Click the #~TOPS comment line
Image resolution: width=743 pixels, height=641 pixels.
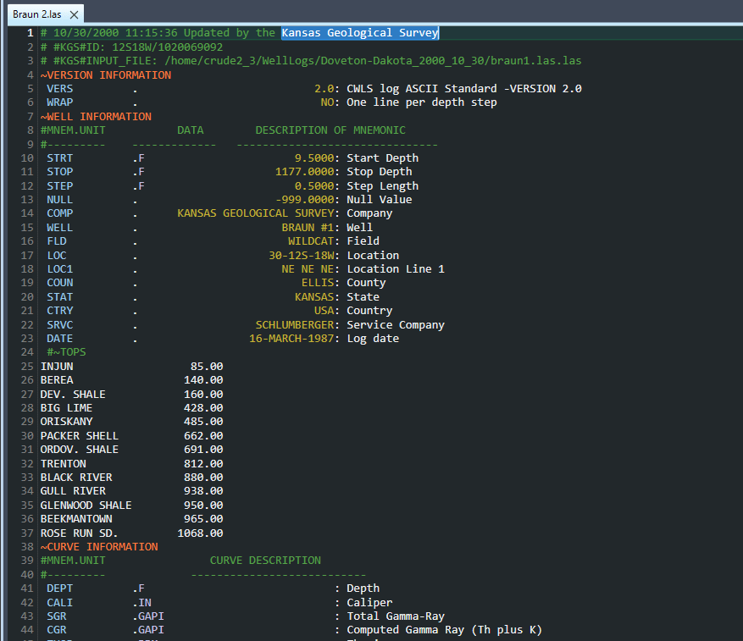click(x=66, y=352)
